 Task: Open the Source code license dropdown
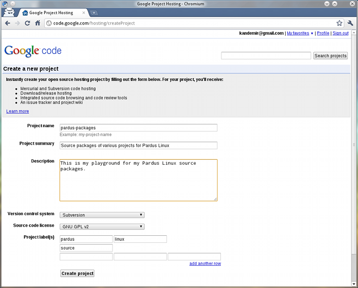[102, 227]
